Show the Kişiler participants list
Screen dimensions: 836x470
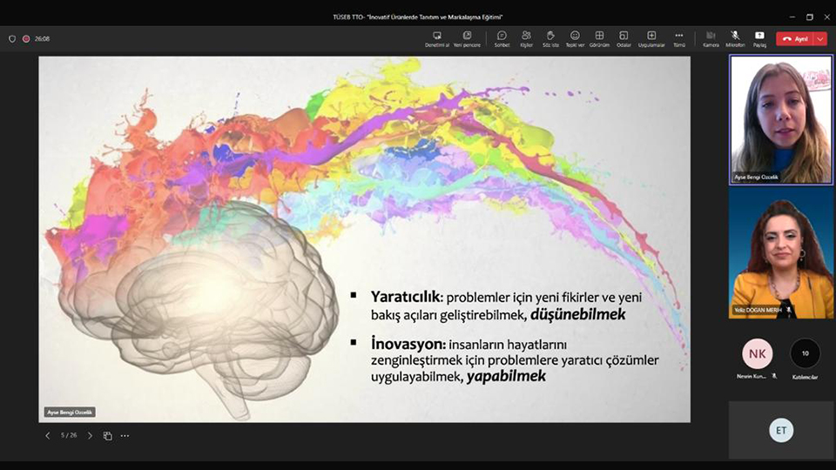526,38
